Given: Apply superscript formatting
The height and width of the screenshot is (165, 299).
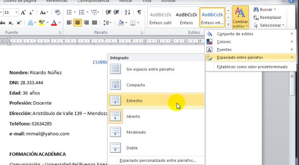Looking at the screenshot, I should [19, 23].
